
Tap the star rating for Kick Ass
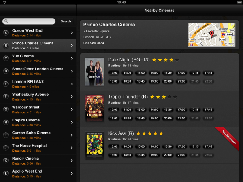click(x=150, y=133)
